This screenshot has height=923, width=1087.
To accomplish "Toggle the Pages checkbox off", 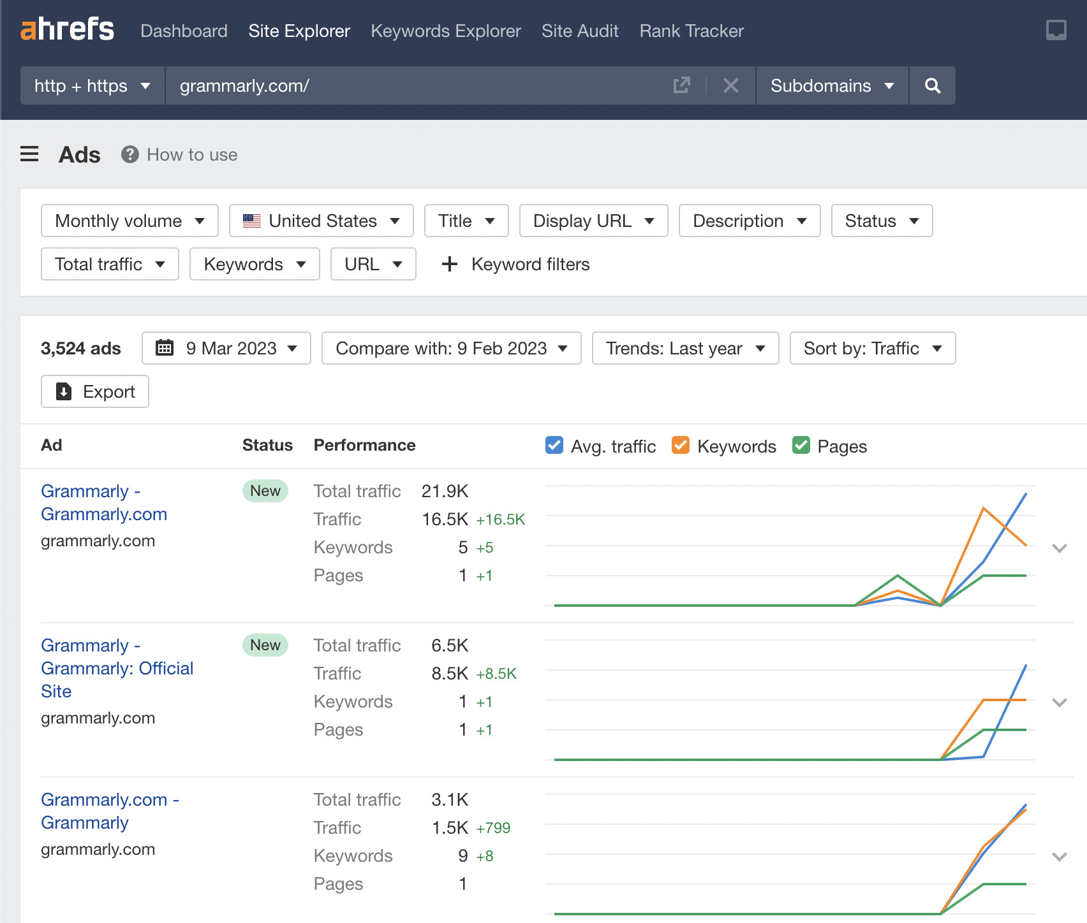I will [x=801, y=446].
